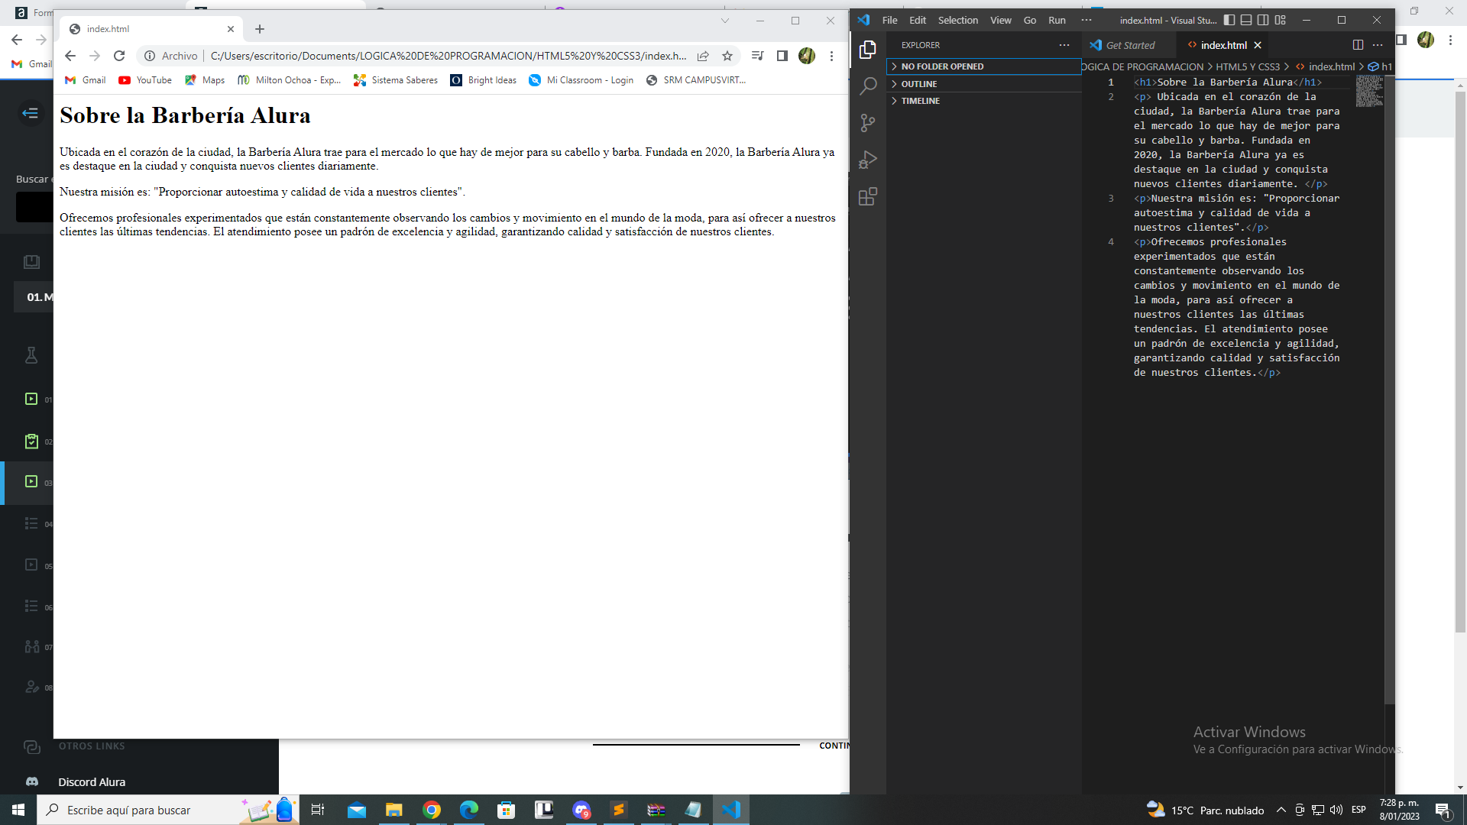Click the index.html breadcrumb h1 element
The image size is (1467, 825).
point(1388,66)
